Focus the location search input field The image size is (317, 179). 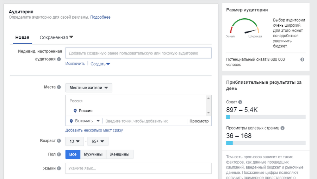click(x=144, y=121)
